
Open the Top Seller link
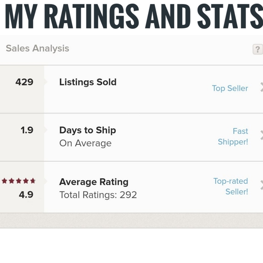(230, 88)
